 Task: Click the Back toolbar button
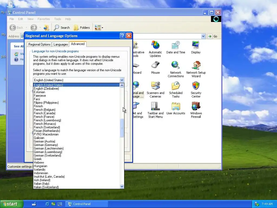pyautogui.click(x=17, y=28)
